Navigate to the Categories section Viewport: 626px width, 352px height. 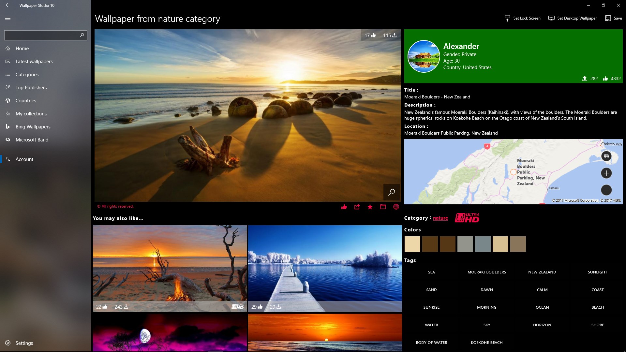(x=27, y=74)
